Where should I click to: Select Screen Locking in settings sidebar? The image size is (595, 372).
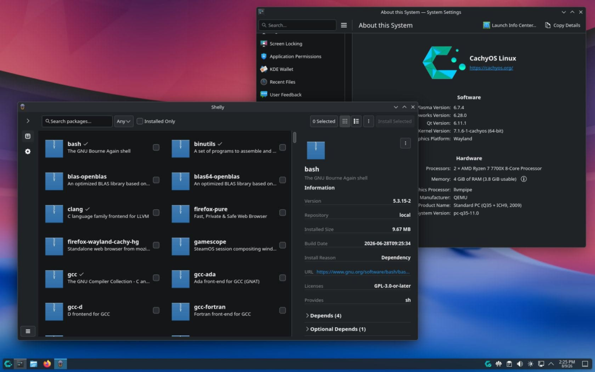tap(286, 44)
